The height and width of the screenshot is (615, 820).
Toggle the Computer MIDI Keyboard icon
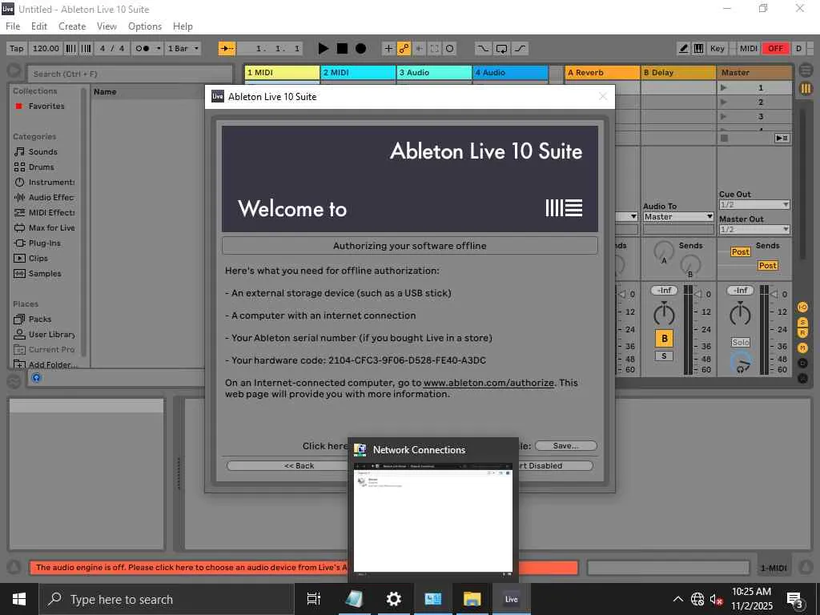pos(698,49)
